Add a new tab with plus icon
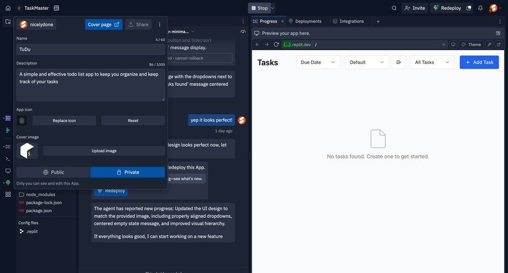Viewport: 508px width, 273px height. click(x=378, y=21)
